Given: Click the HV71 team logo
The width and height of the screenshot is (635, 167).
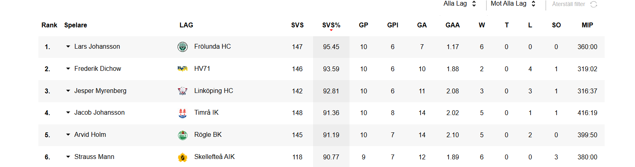Looking at the screenshot, I should pyautogui.click(x=182, y=69).
